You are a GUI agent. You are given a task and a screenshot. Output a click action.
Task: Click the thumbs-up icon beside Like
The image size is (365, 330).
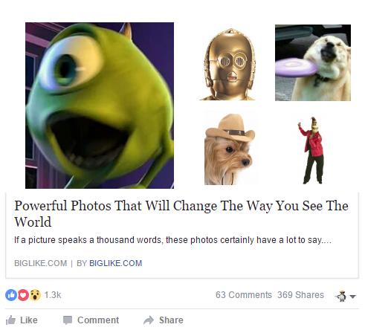click(10, 320)
